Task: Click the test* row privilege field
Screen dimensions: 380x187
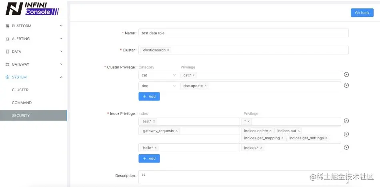Action: (x=290, y=121)
